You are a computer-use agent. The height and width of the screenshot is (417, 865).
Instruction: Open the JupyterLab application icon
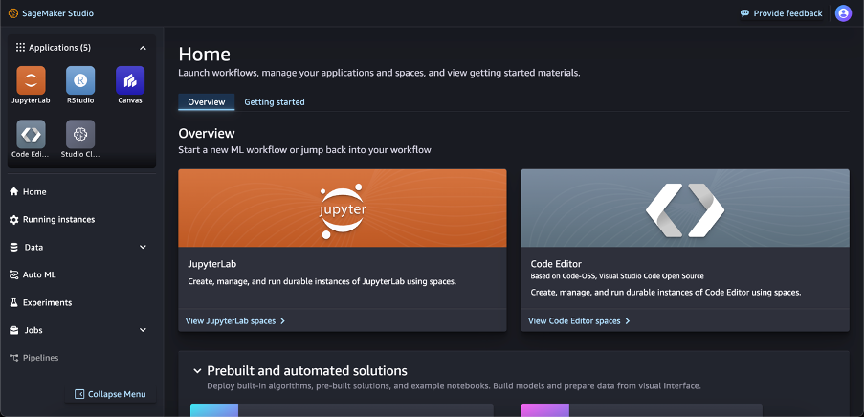click(31, 80)
